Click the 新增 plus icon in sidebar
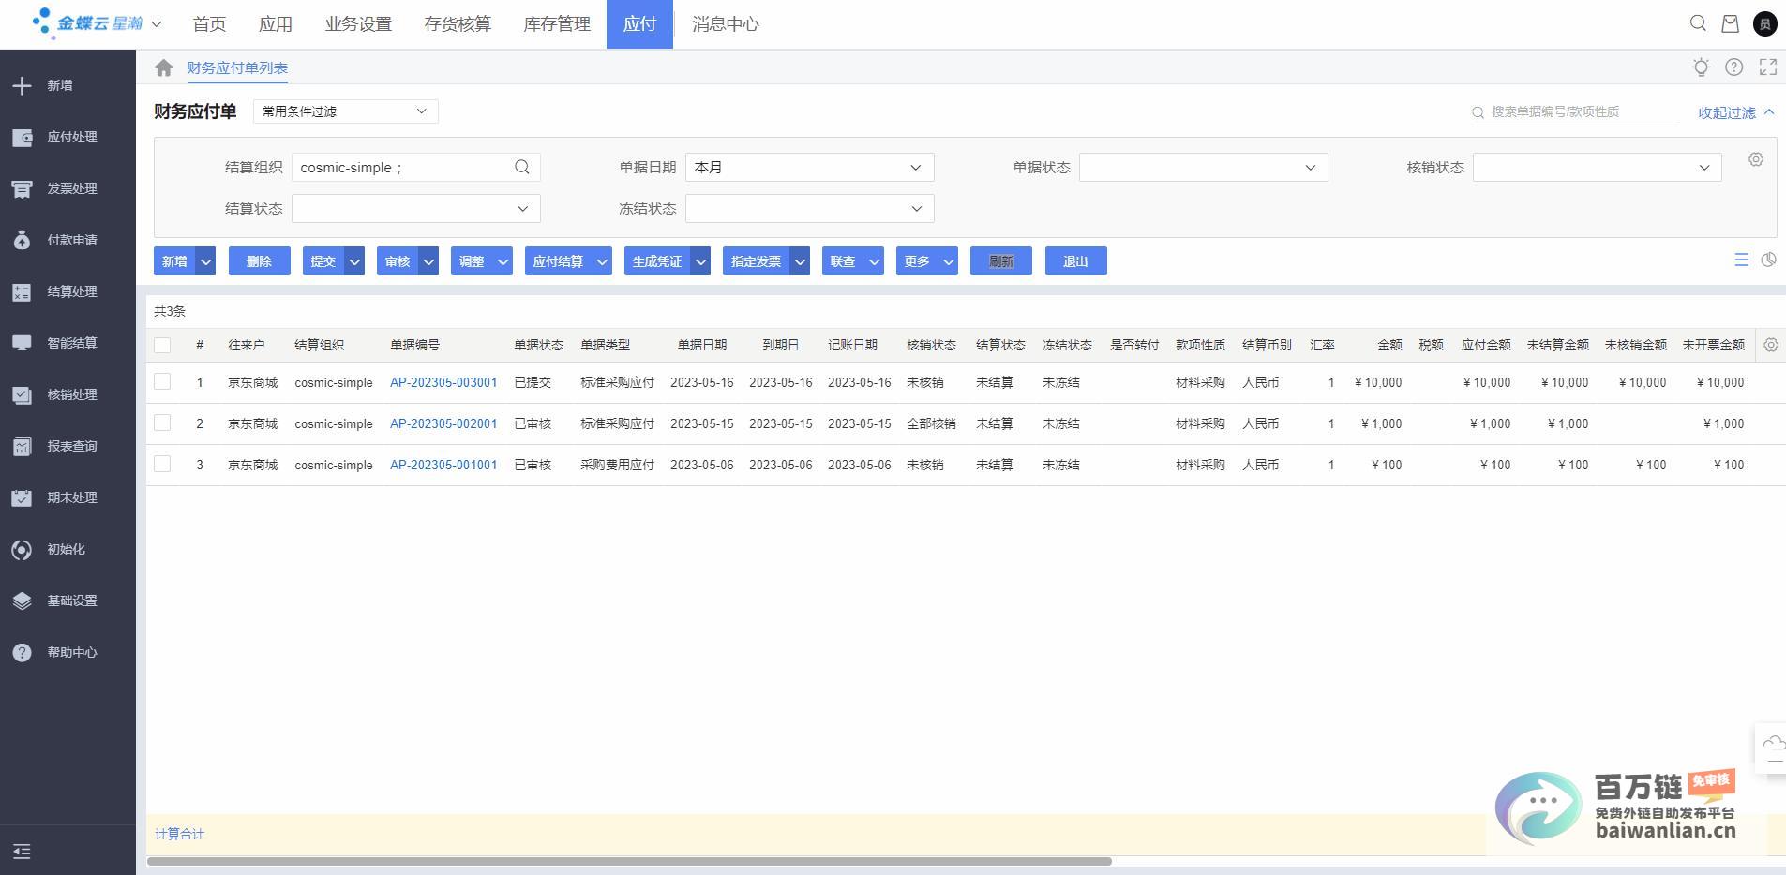The height and width of the screenshot is (875, 1786). [22, 85]
